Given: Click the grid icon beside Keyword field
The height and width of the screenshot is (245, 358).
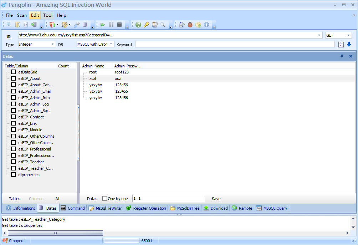Looking at the screenshot, I should (x=341, y=45).
